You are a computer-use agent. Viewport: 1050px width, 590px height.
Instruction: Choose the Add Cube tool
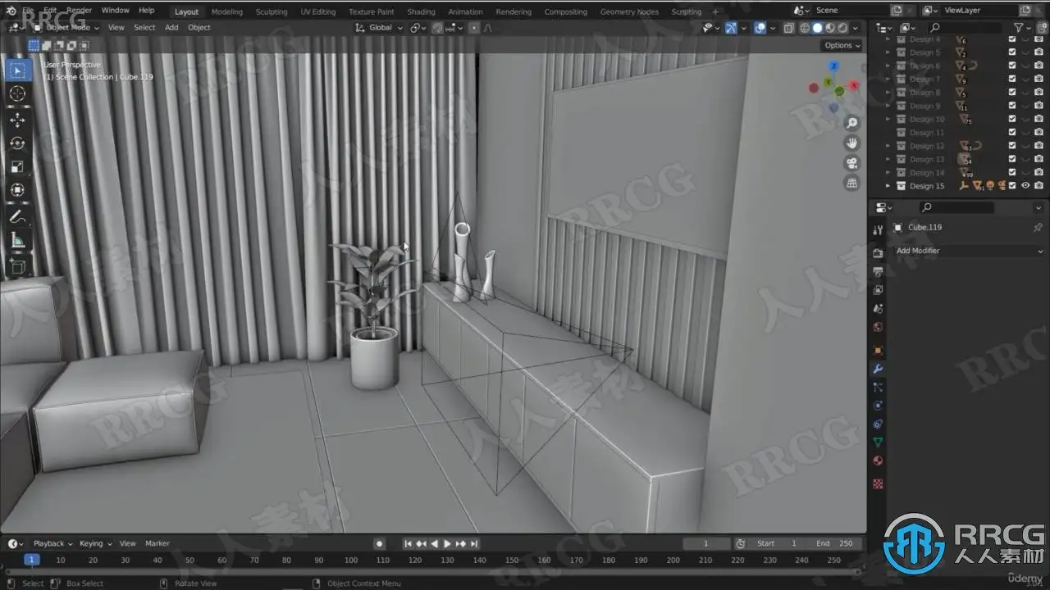coord(17,266)
